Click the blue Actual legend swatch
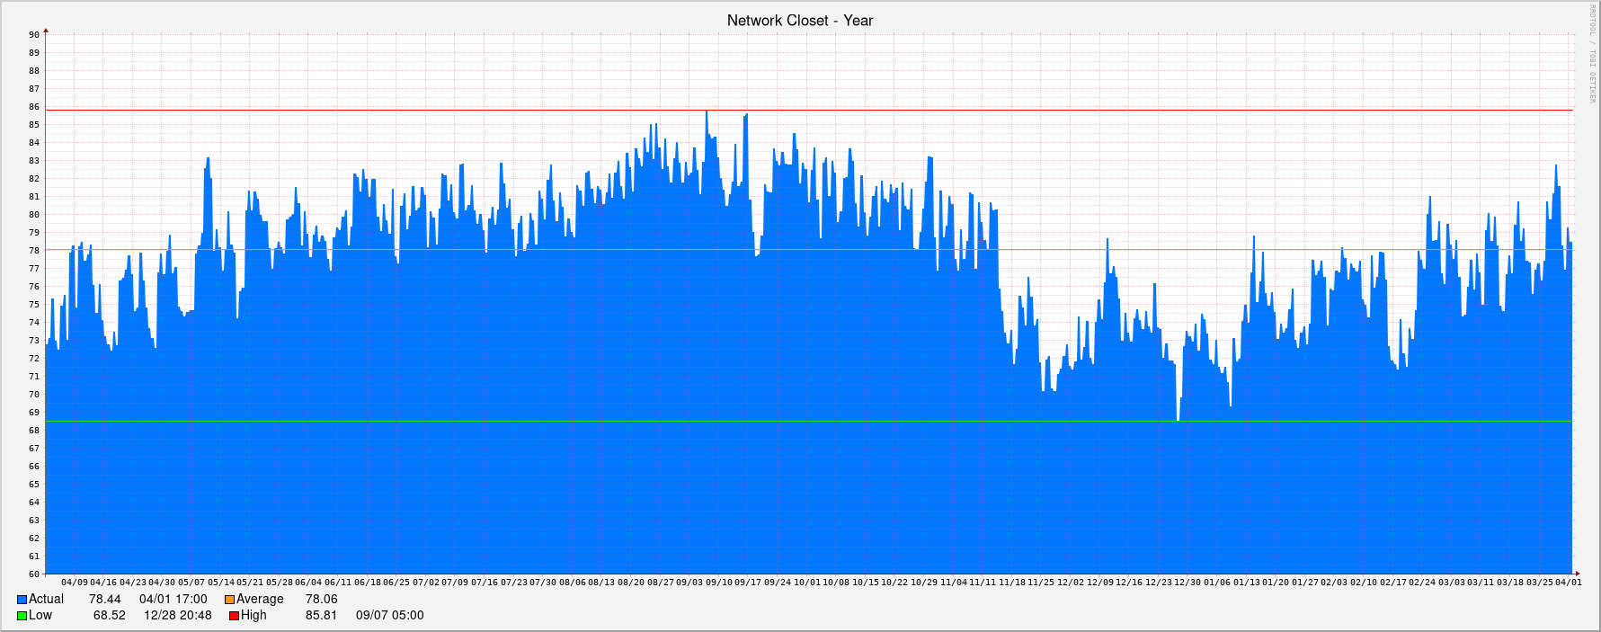1601x632 pixels. click(x=22, y=600)
